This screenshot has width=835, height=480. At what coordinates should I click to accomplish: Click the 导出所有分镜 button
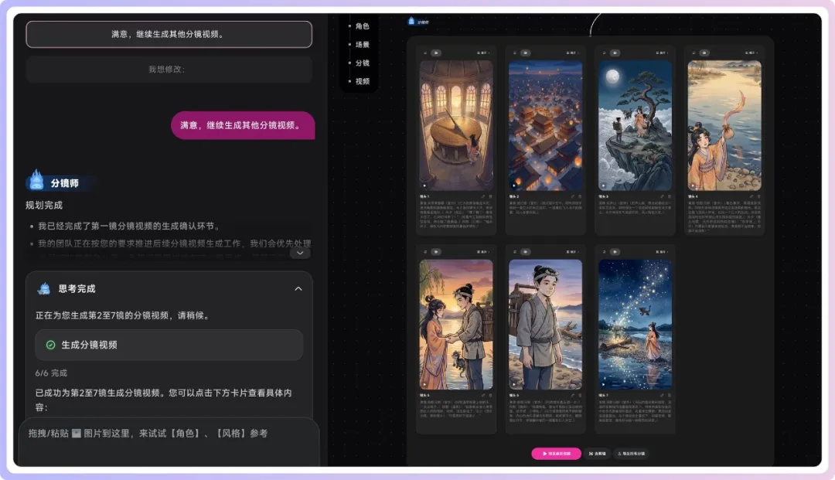[630, 454]
